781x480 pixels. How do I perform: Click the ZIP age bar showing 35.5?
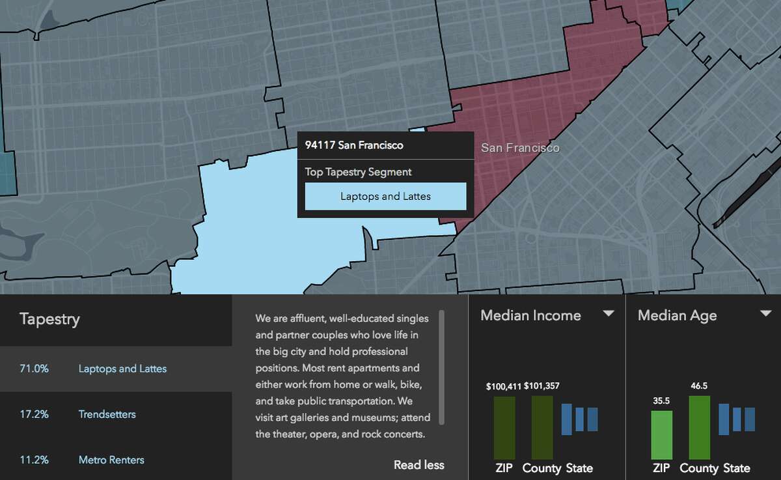tap(661, 433)
